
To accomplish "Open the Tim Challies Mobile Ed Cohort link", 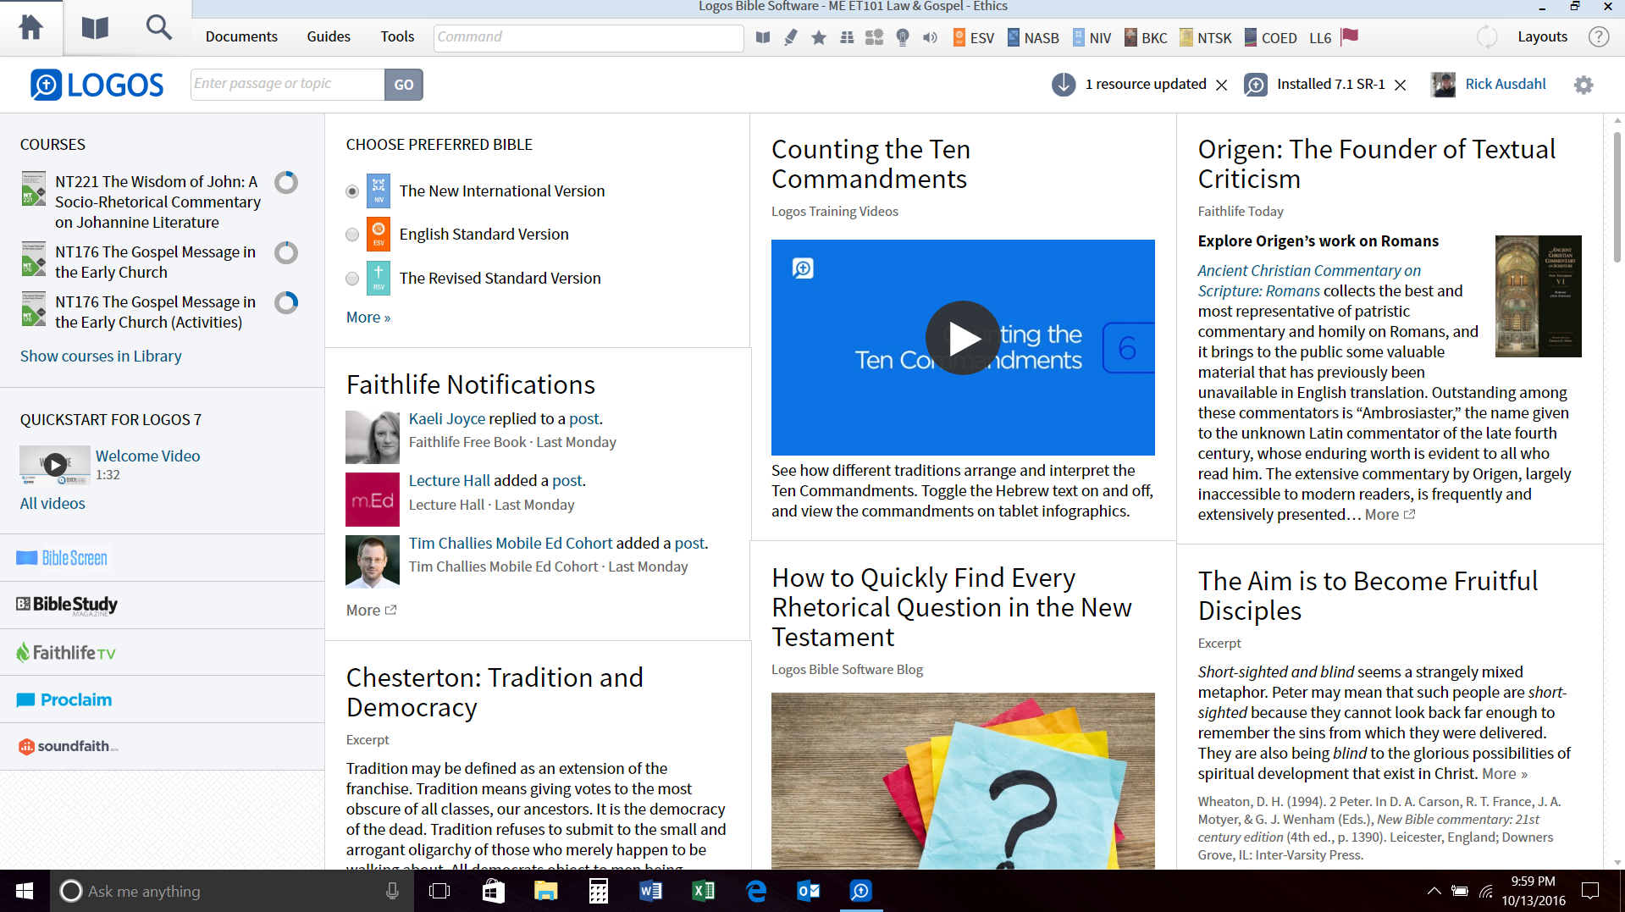I will 511,543.
